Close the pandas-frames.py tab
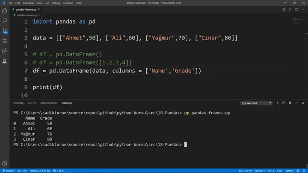Viewport: 308px width, 173px height. [x=39, y=10]
